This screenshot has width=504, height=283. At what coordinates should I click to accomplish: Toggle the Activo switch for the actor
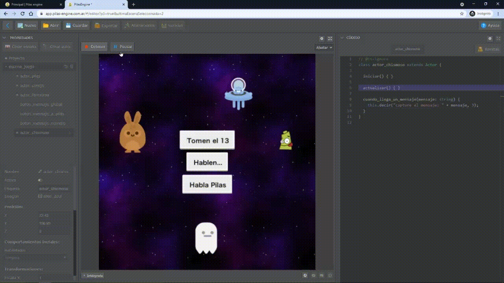click(40, 180)
